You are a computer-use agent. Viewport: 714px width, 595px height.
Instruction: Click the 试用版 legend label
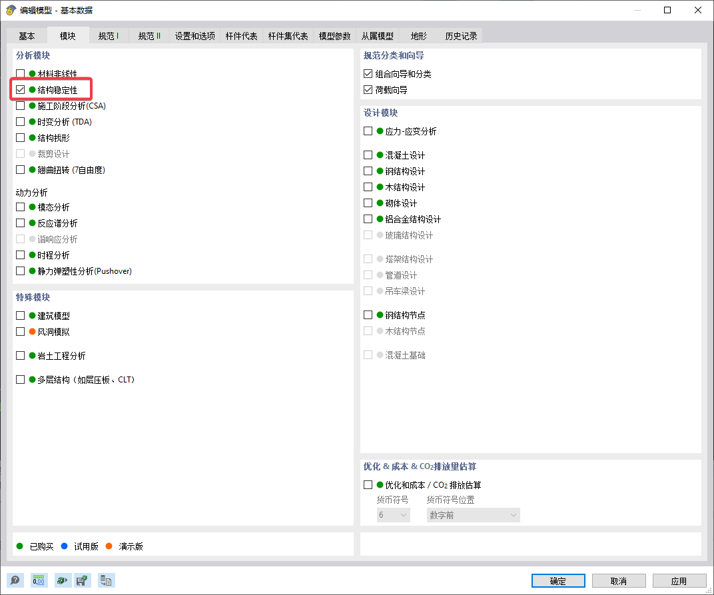(86, 546)
